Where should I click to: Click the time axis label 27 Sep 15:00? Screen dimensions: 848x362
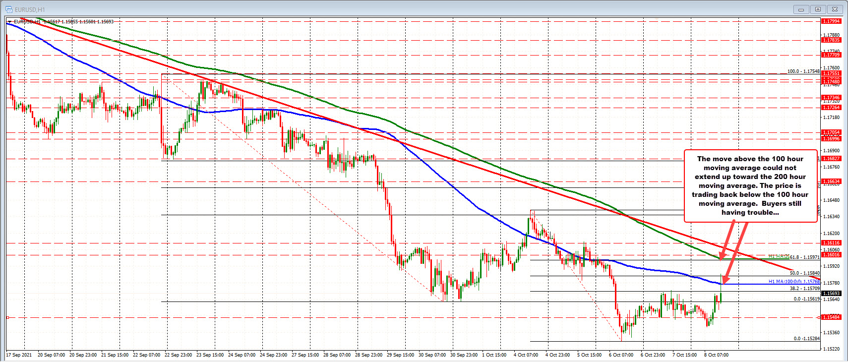coord(305,355)
